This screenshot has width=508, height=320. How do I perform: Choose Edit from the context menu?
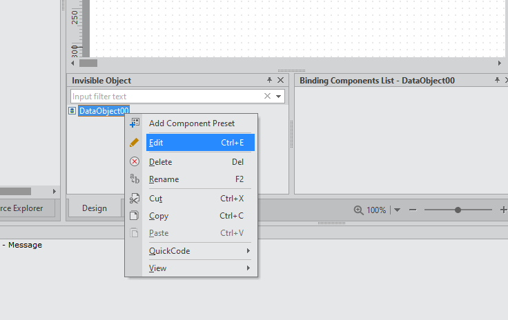click(200, 142)
